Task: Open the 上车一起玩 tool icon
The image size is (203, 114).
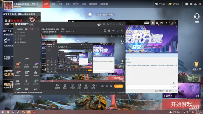Action: [36, 73]
